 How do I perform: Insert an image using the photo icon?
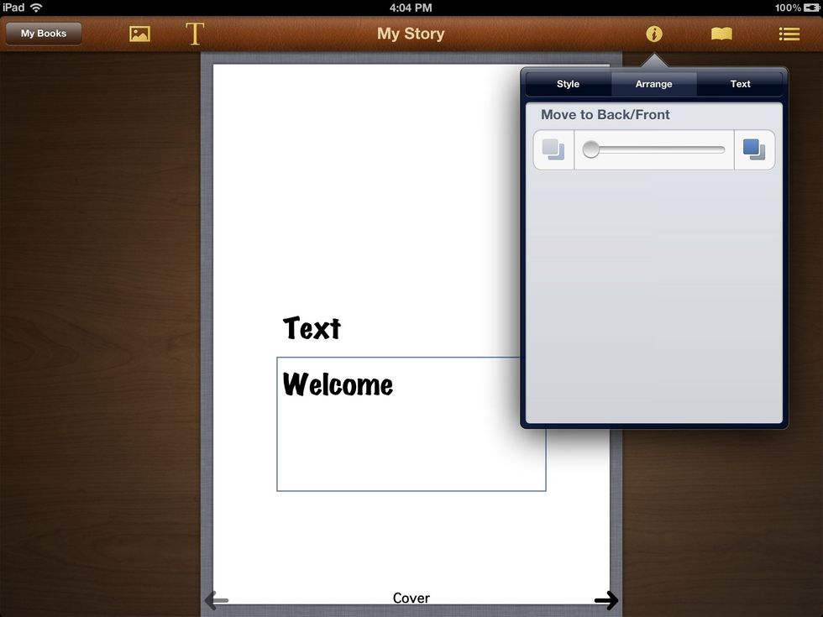[x=139, y=34]
